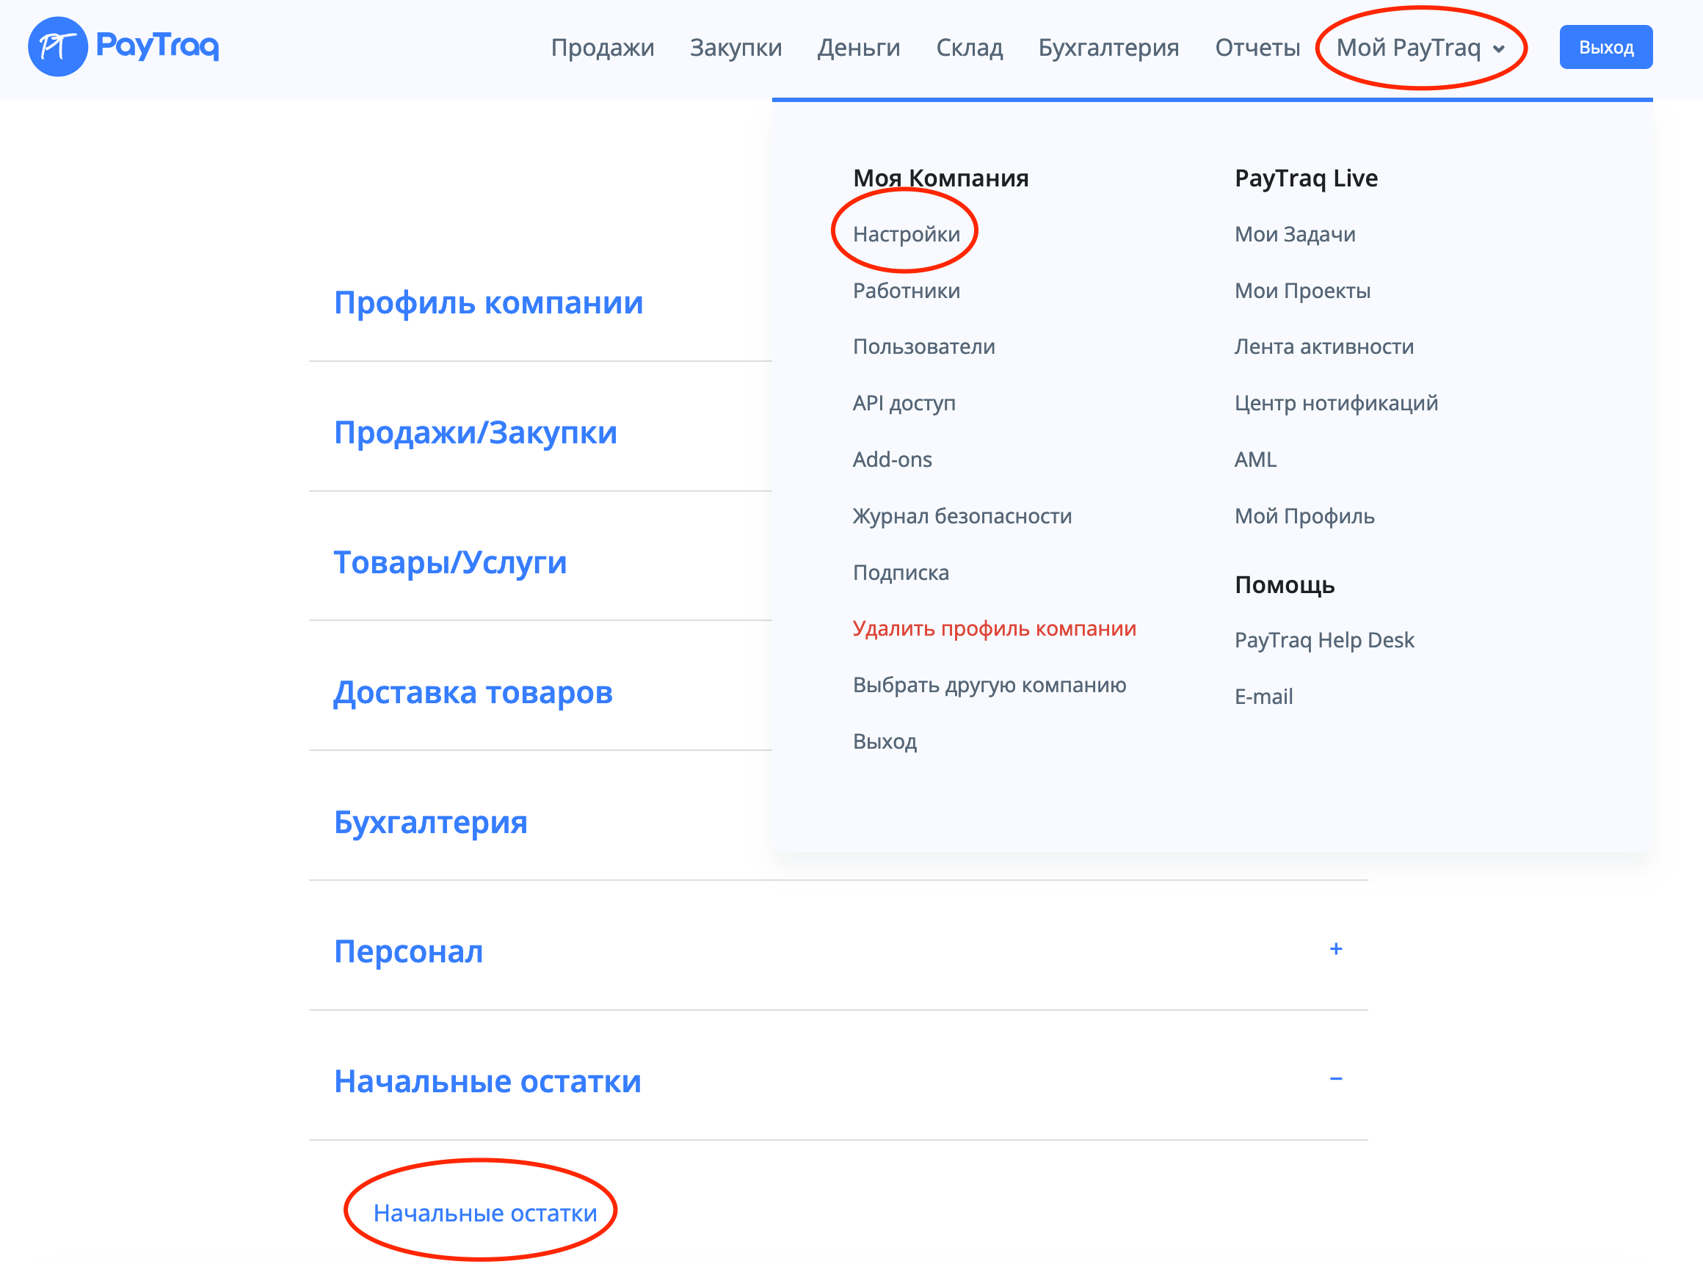Open API доступ settings

coord(904,403)
